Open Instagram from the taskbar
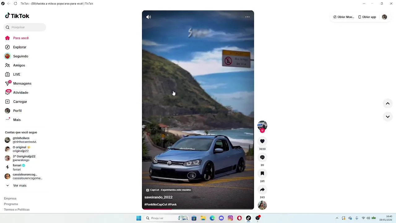 tap(230, 218)
